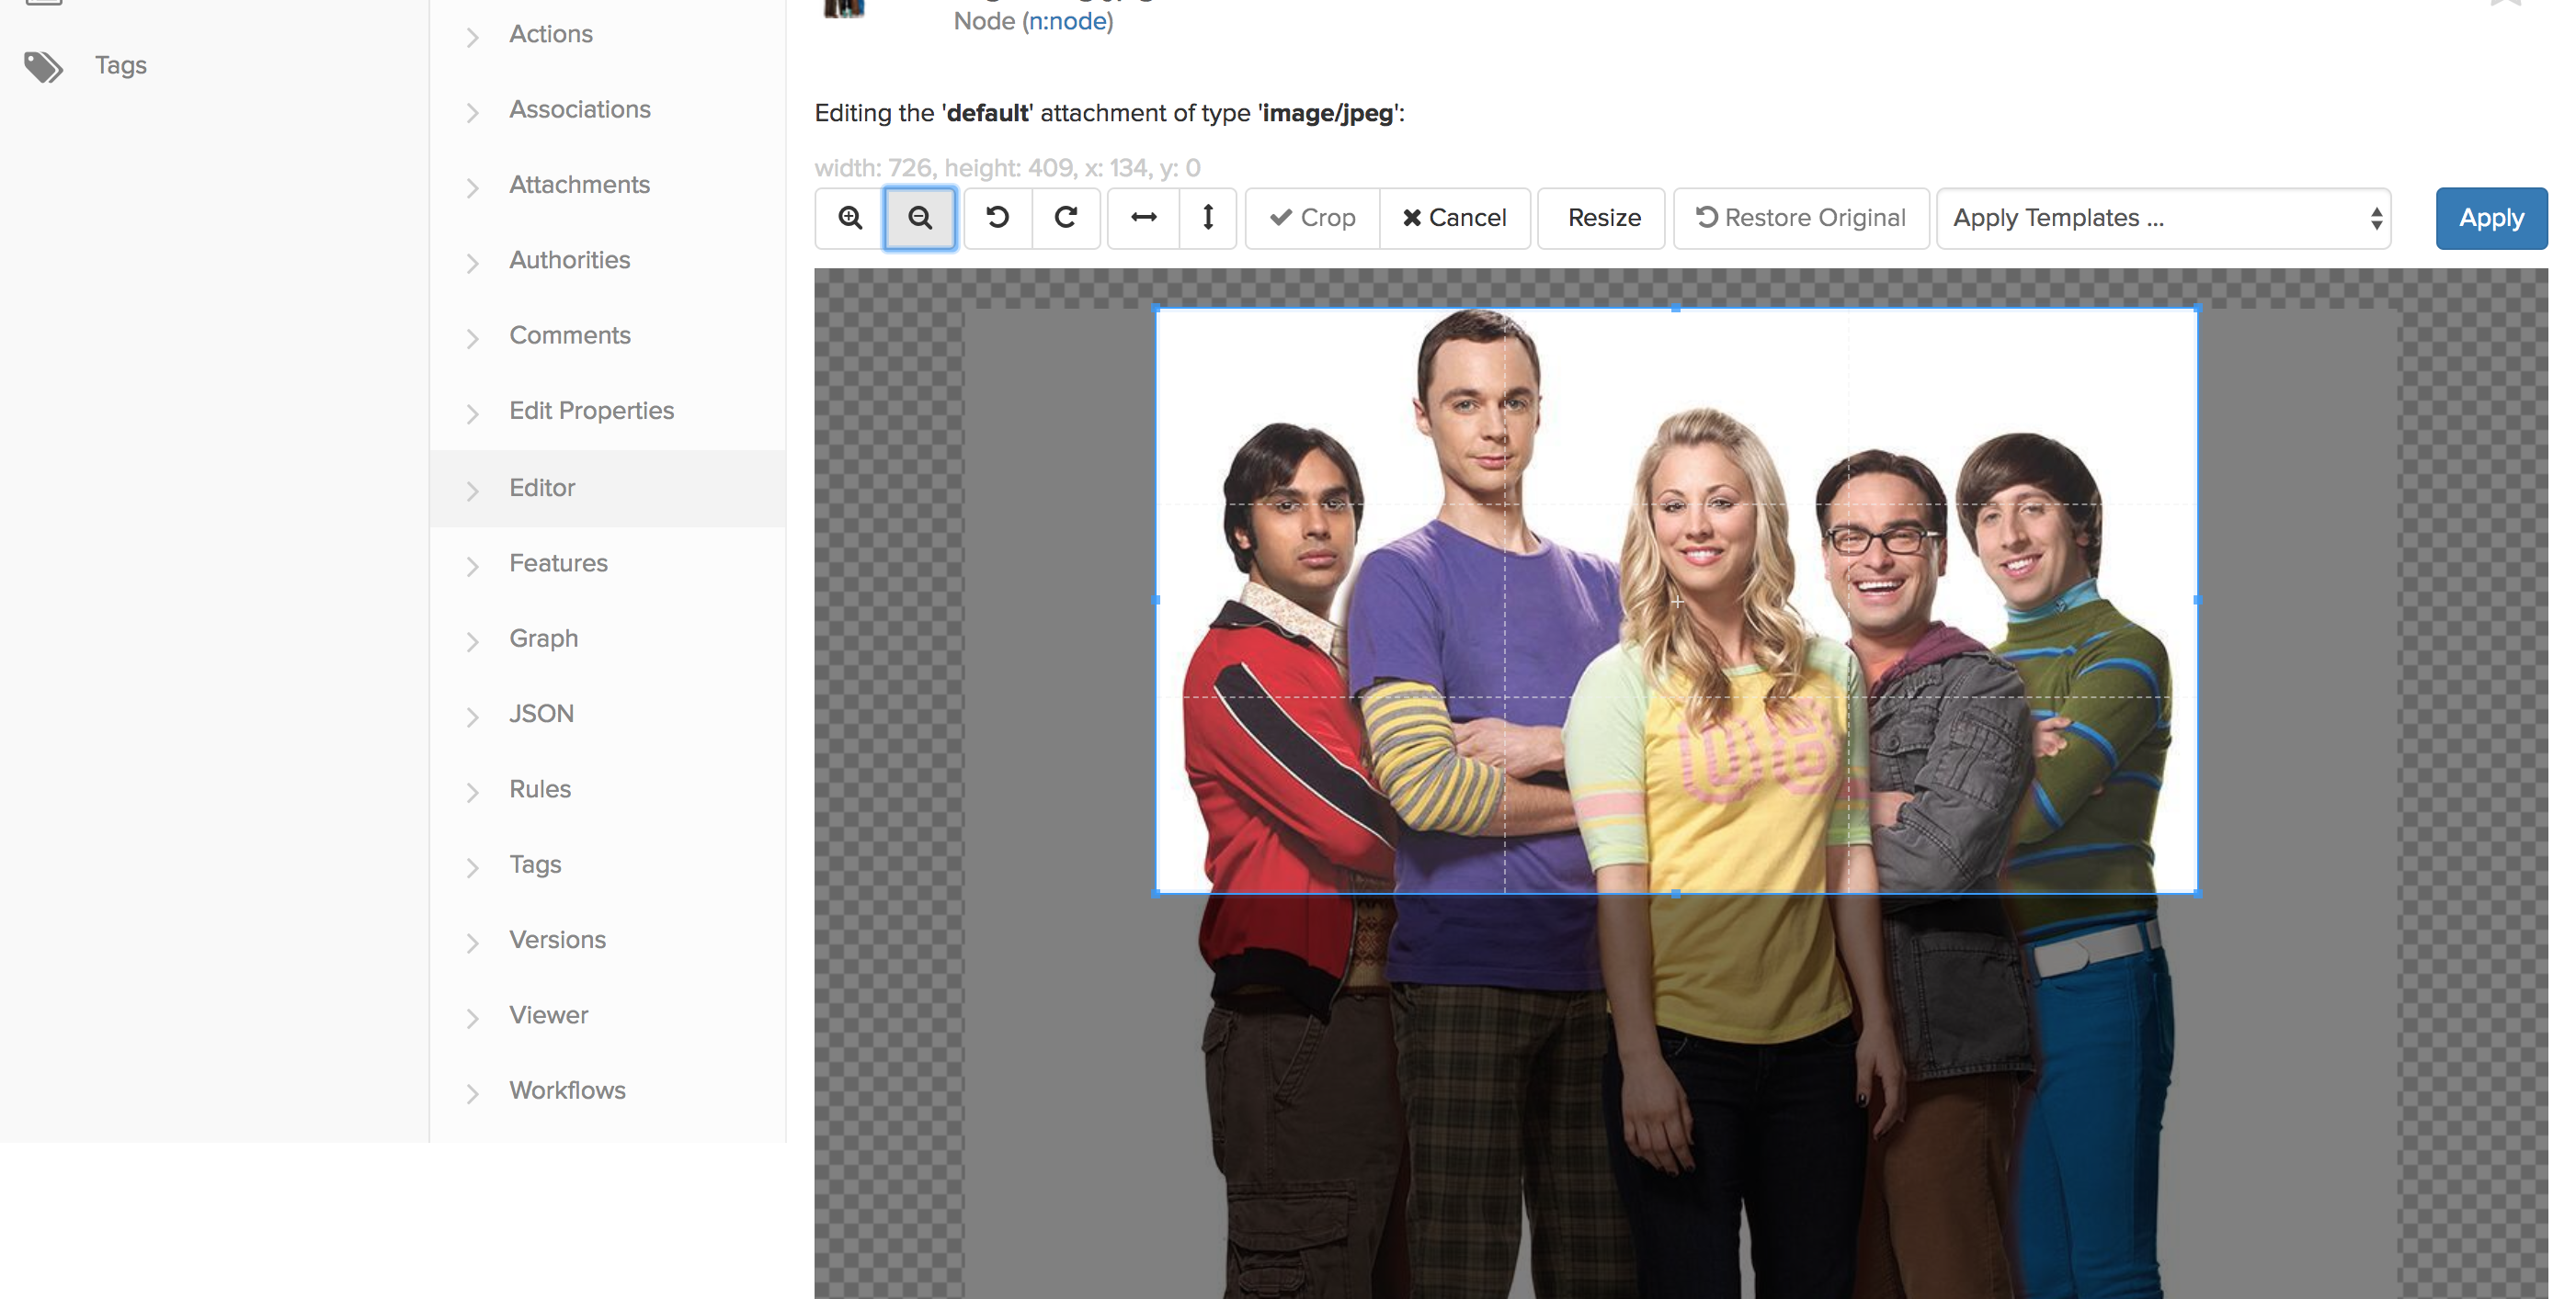The image size is (2576, 1299).
Task: Click chevron beside Versions
Action: pyautogui.click(x=473, y=943)
